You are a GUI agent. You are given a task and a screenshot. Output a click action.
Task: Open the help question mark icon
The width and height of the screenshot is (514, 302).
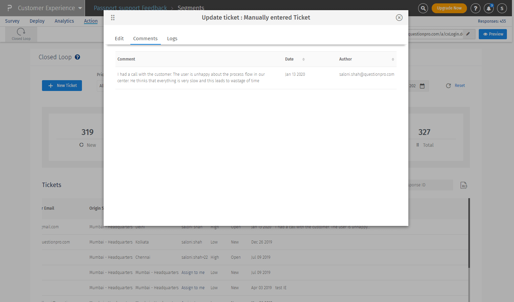pos(475,8)
